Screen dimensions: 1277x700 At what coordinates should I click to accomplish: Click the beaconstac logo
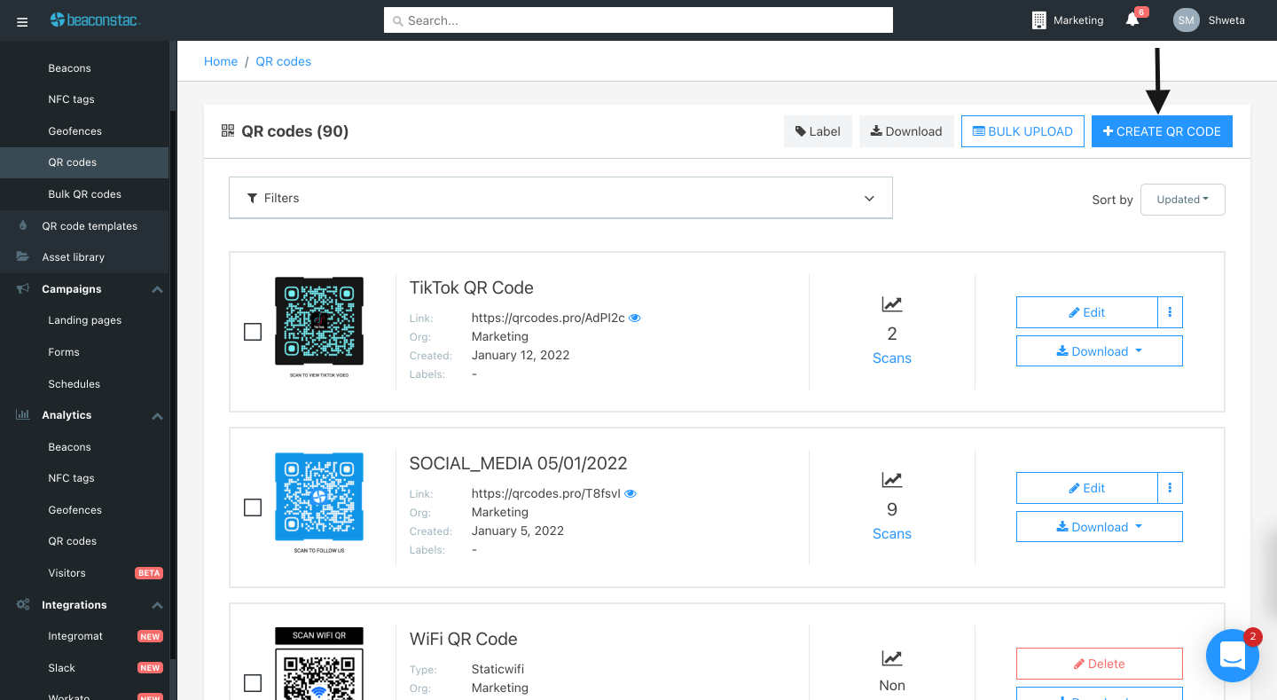(x=95, y=20)
